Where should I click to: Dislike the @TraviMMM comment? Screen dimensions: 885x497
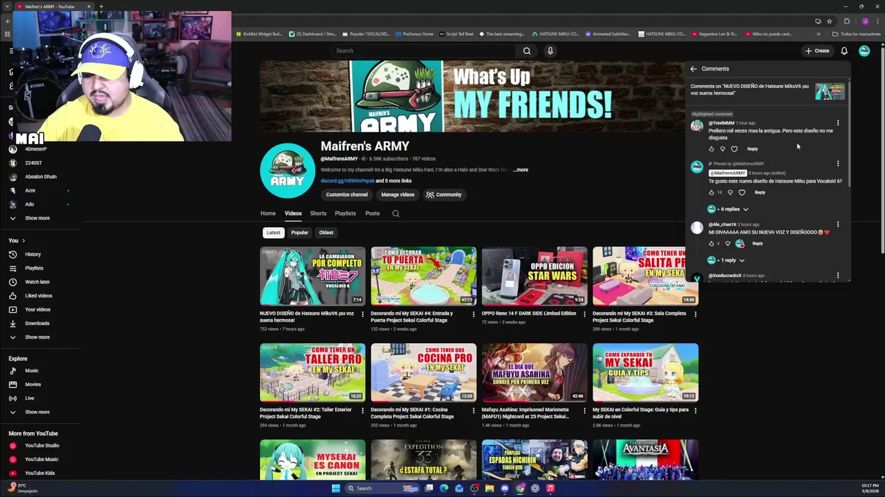pos(723,149)
